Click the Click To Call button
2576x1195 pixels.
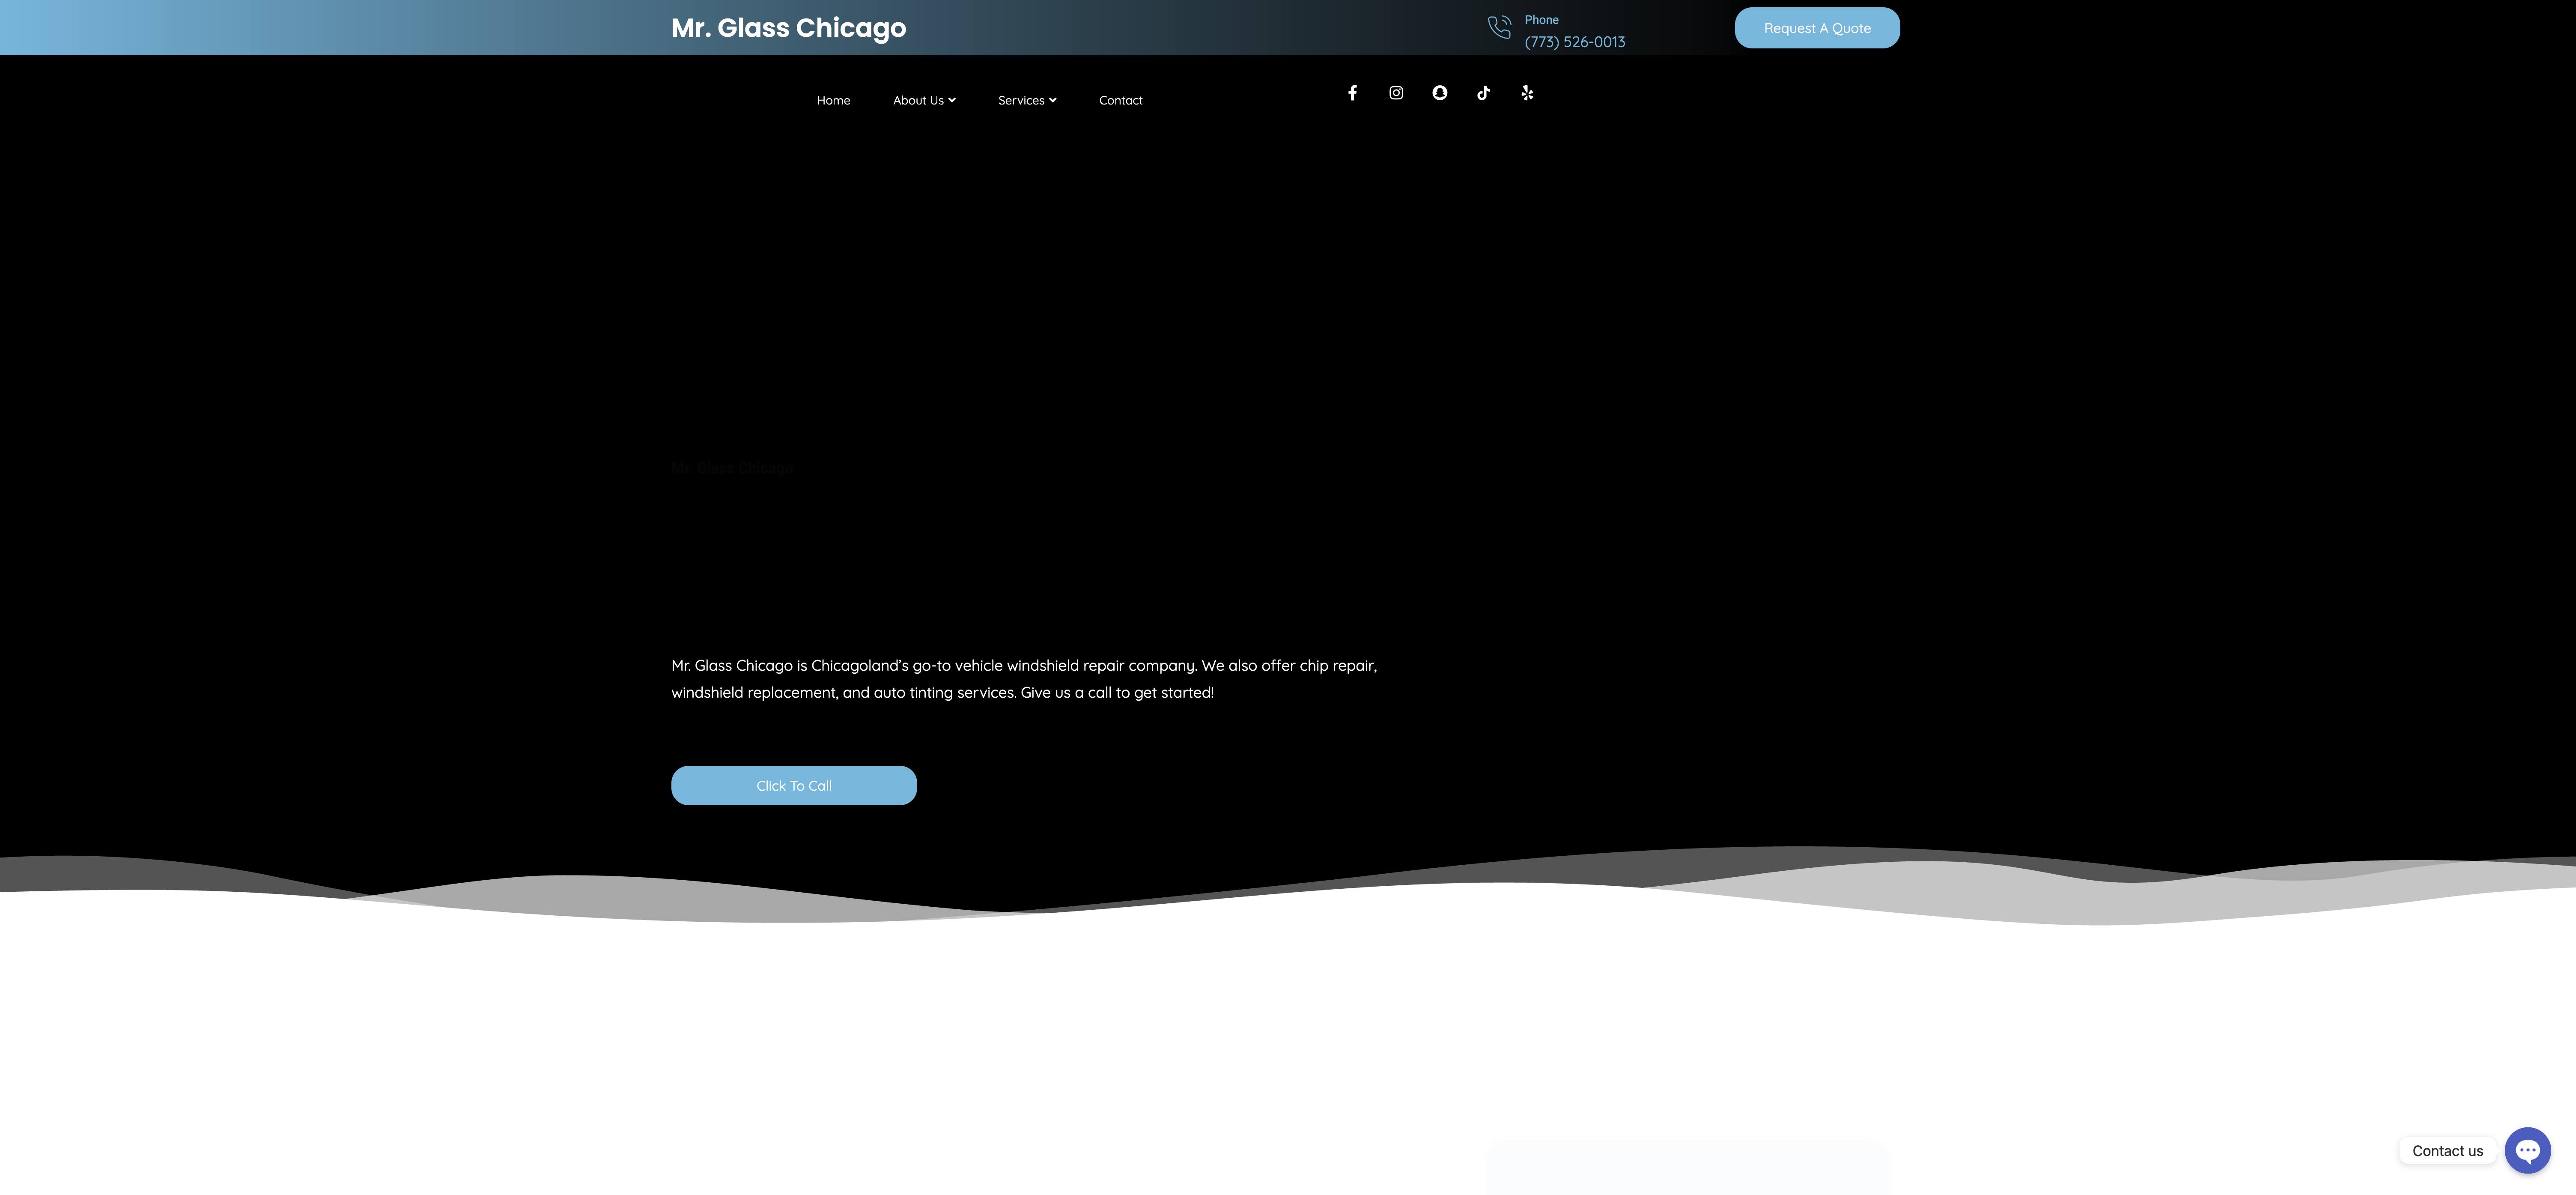point(794,785)
